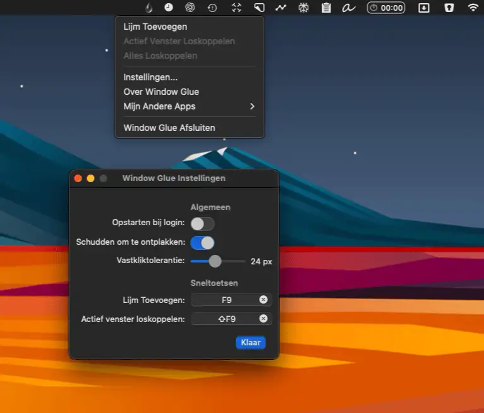
Task: Open the clipboard icon in the menu bar
Action: pyautogui.click(x=326, y=8)
